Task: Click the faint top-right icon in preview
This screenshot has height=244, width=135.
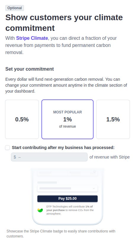Action: (x=94, y=172)
